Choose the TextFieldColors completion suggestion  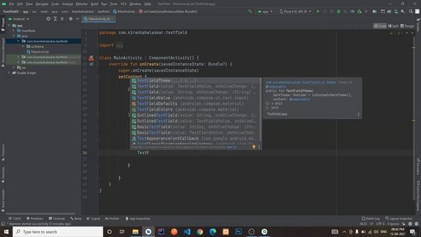(195, 109)
